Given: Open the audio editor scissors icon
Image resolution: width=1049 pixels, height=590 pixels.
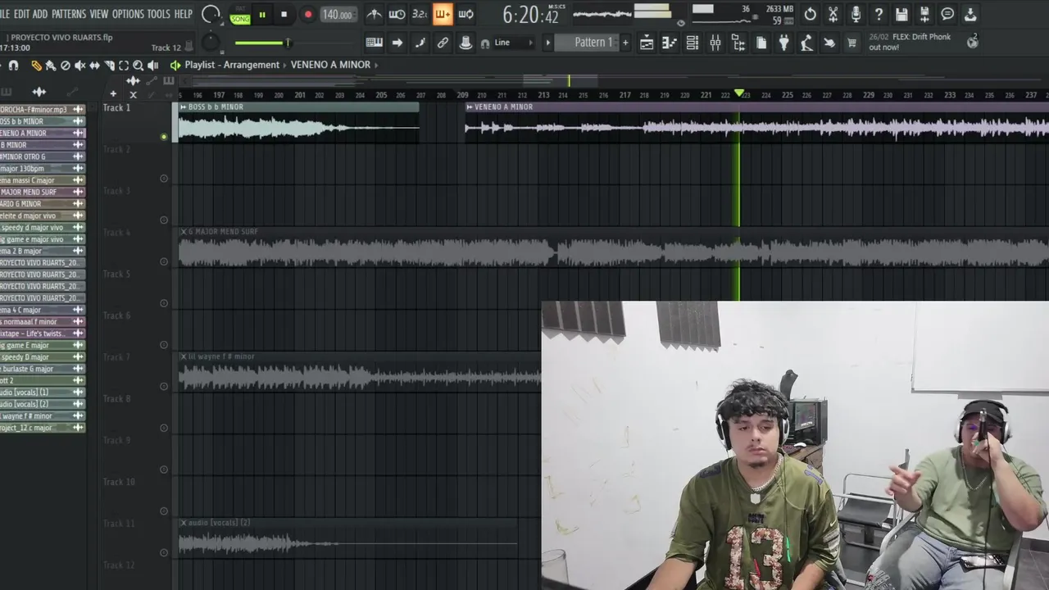Looking at the screenshot, I should [x=833, y=14].
